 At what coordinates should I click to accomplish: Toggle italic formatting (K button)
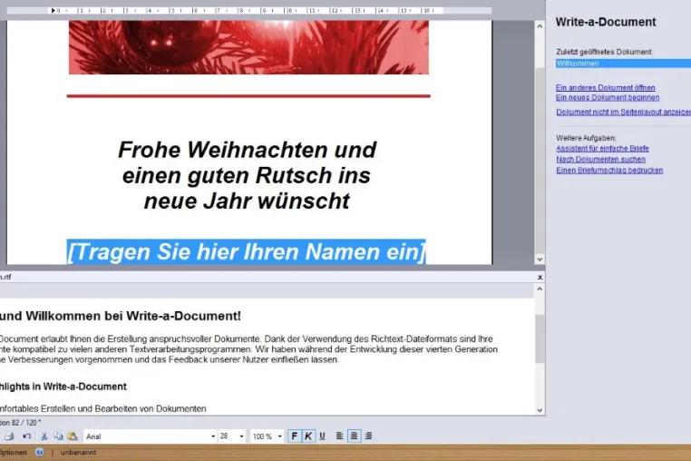click(x=308, y=436)
